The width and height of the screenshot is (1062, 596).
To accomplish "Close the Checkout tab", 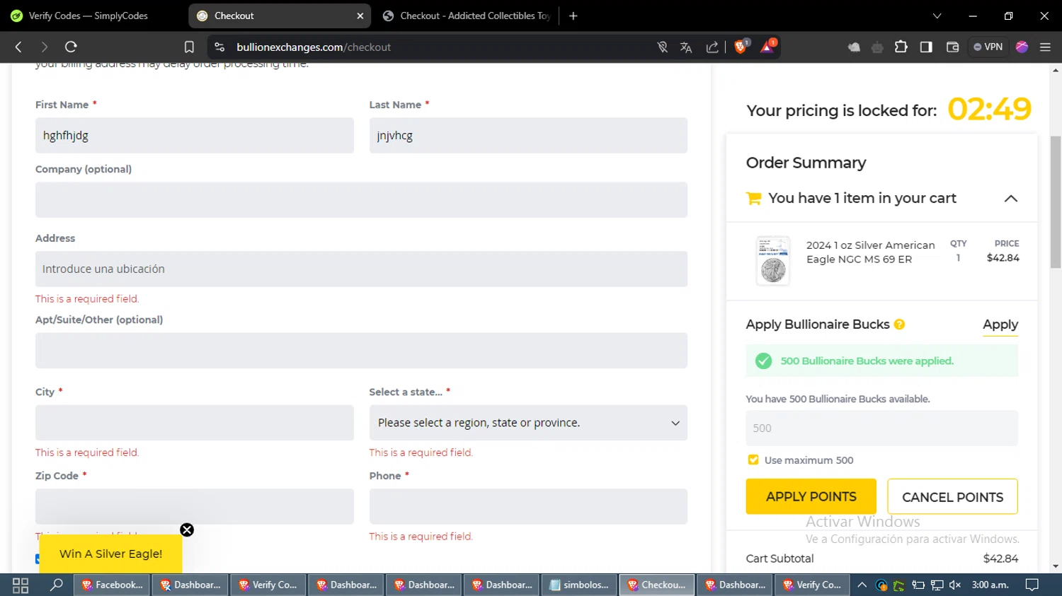I will pos(360,16).
